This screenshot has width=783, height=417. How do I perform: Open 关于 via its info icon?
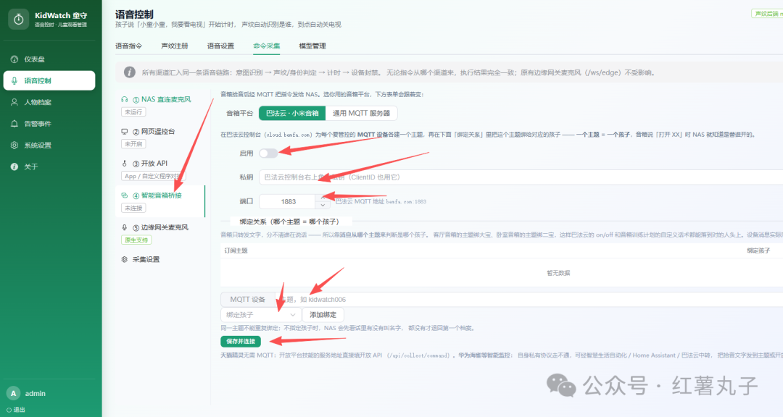tap(14, 167)
